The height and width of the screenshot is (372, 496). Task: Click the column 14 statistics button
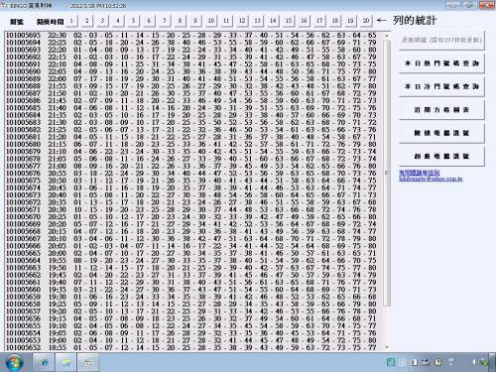click(x=273, y=21)
